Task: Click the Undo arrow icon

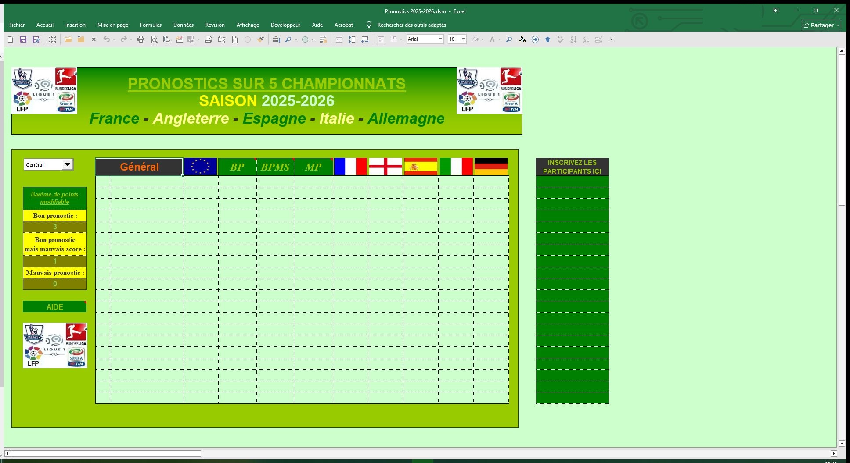Action: click(x=106, y=39)
